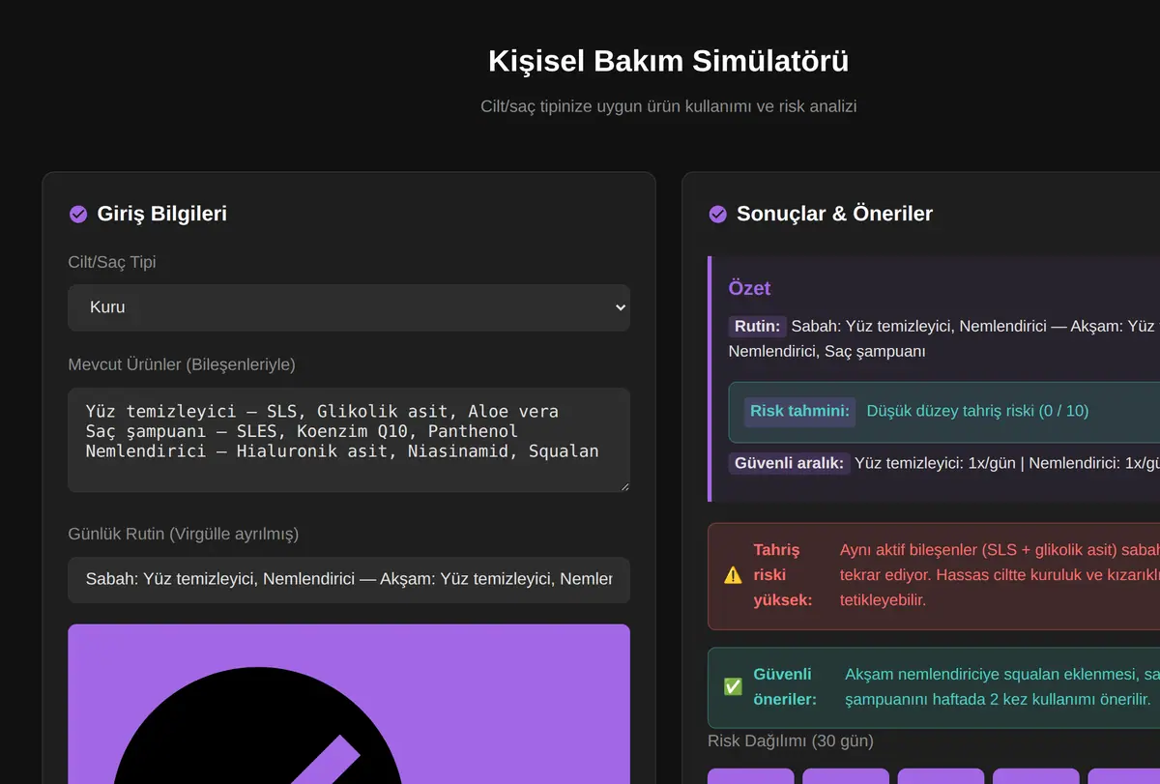Click the Risk Dağılımı (30 gün) label
The width and height of the screenshot is (1160, 784).
click(791, 741)
